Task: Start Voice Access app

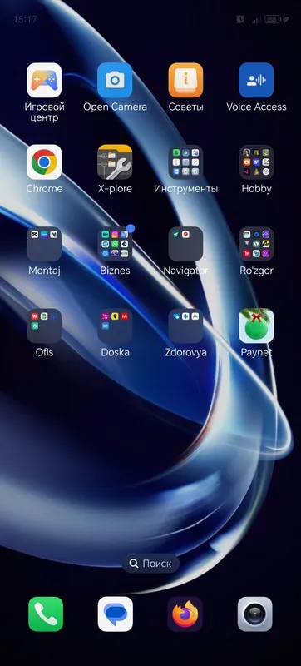Action: (x=256, y=80)
